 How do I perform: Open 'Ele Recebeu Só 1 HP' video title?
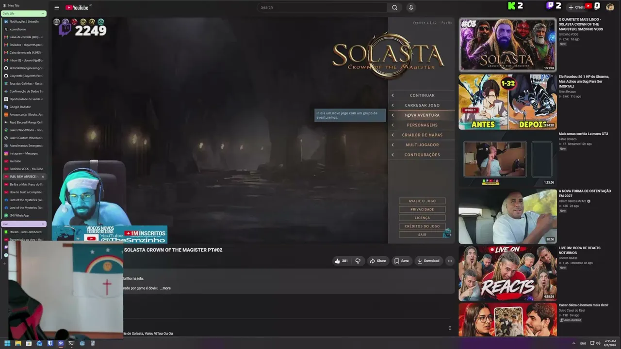[x=584, y=81]
